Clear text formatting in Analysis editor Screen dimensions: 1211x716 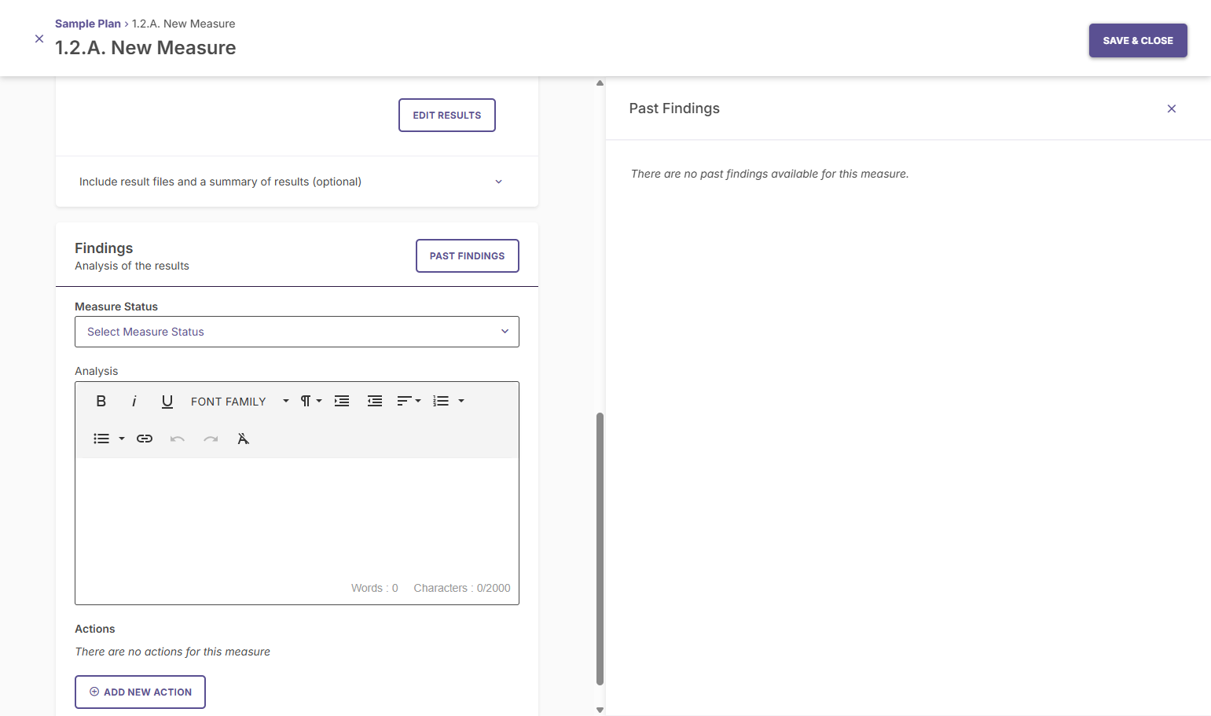pos(244,439)
